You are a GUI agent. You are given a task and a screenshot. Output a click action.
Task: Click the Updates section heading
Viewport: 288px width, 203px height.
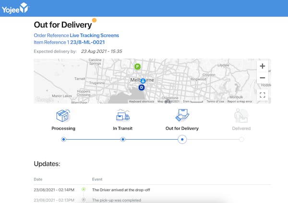tap(47, 164)
